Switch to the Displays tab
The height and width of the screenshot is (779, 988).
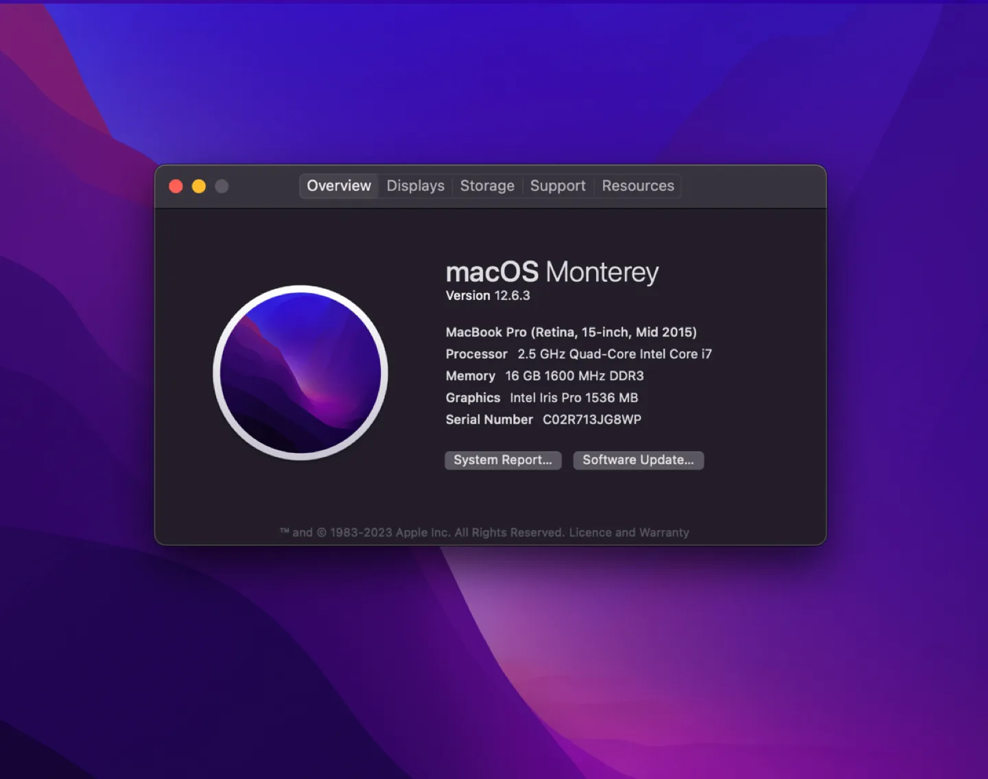(x=415, y=185)
